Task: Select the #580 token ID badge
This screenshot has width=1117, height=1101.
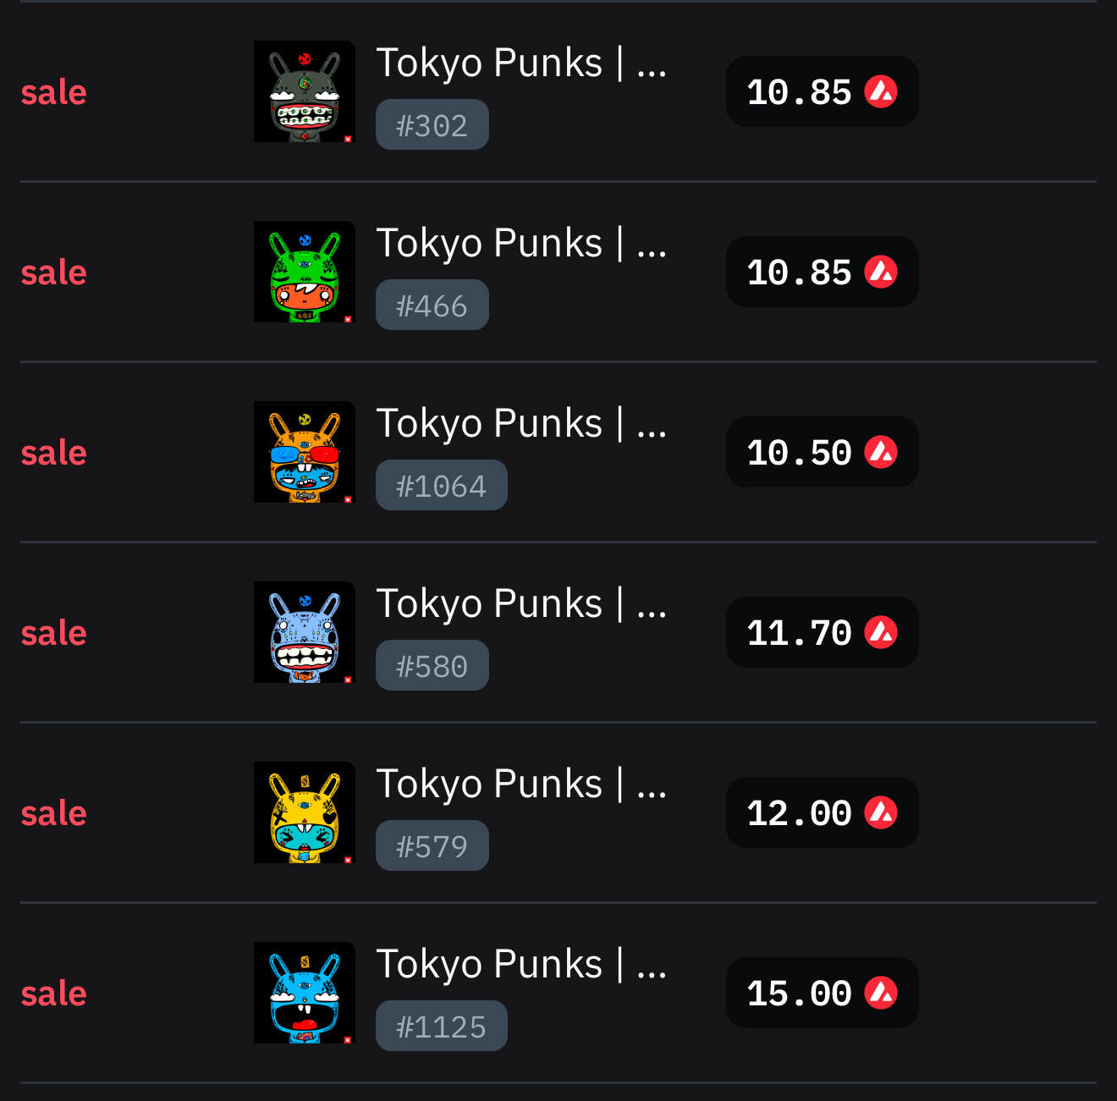Action: [x=432, y=666]
